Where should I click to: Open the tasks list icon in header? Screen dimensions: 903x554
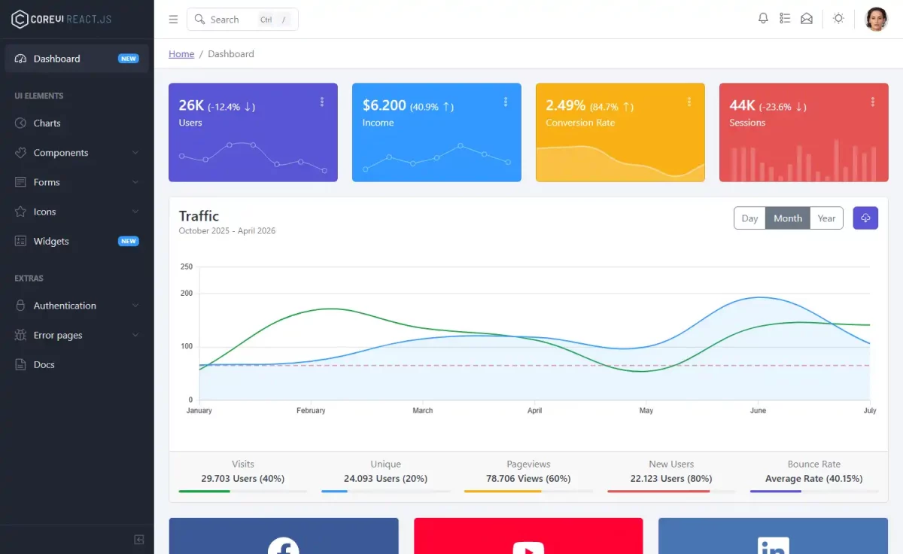point(785,19)
